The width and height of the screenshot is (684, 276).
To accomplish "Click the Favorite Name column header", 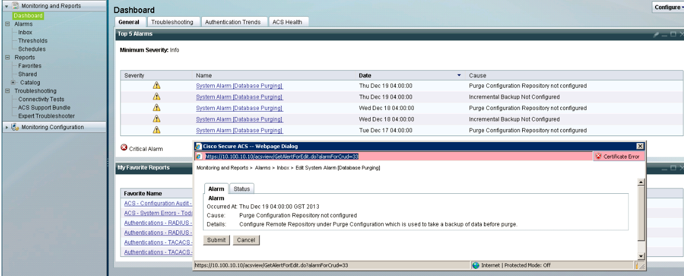I will 143,194.
